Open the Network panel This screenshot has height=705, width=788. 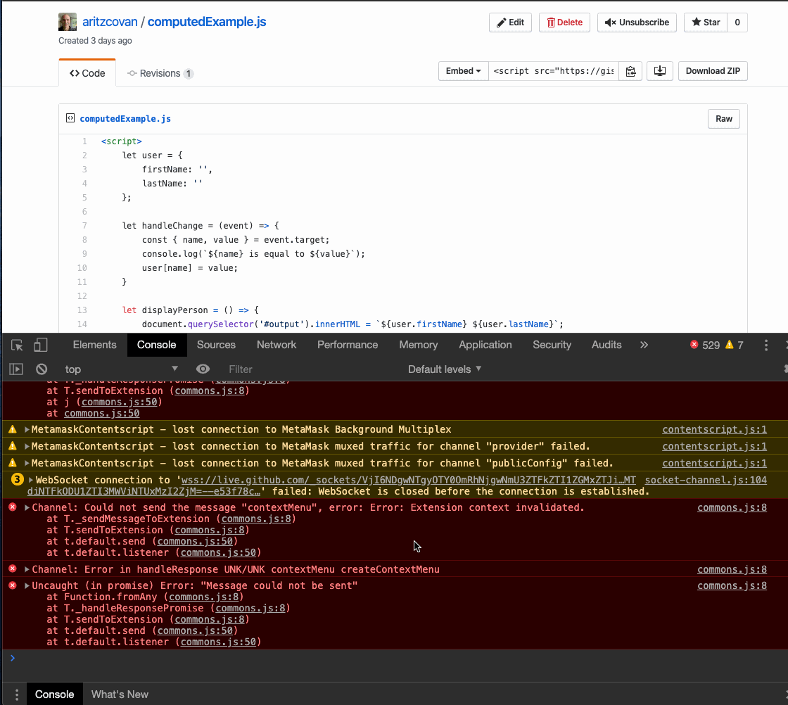click(277, 345)
